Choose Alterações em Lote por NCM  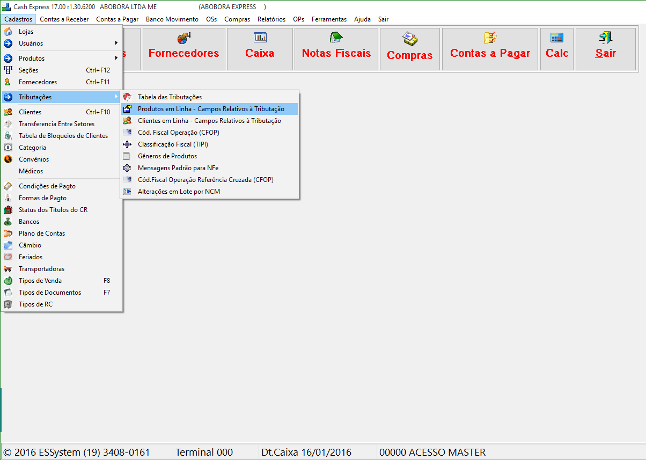[x=179, y=192]
